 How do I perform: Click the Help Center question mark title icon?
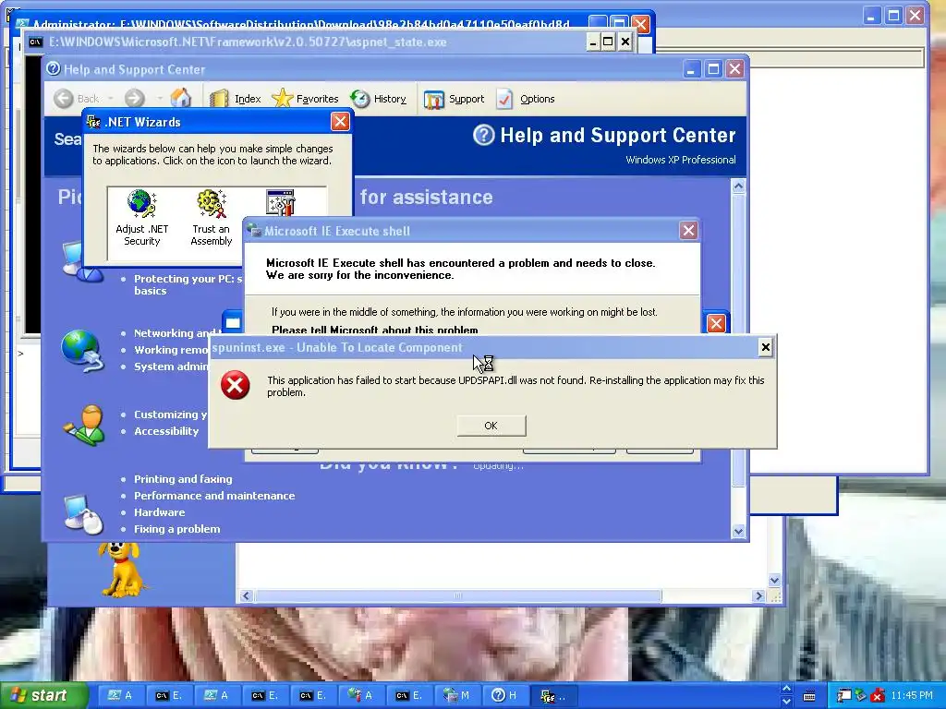(x=53, y=68)
